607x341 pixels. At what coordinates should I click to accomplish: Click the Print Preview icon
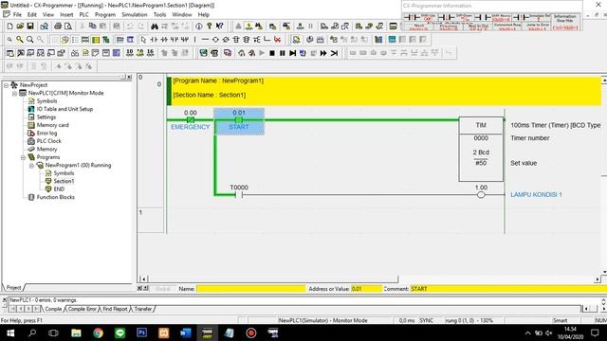coord(68,27)
